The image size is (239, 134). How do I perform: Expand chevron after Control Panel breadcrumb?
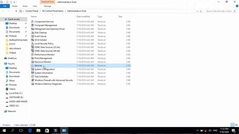[40, 11]
